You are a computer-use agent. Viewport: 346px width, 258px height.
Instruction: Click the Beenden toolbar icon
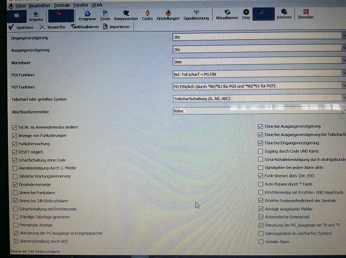(305, 14)
